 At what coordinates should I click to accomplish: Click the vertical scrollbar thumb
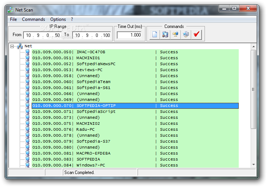254,89
